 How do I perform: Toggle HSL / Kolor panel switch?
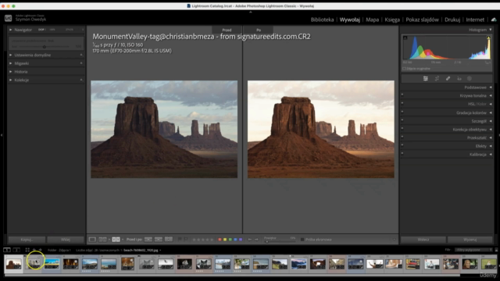click(x=402, y=103)
